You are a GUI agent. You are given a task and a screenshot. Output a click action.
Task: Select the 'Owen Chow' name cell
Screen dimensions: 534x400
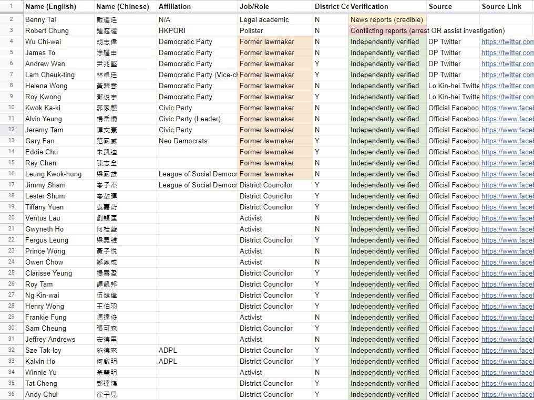(58, 262)
